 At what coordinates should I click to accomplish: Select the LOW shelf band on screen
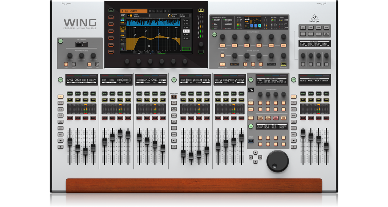point(186,20)
